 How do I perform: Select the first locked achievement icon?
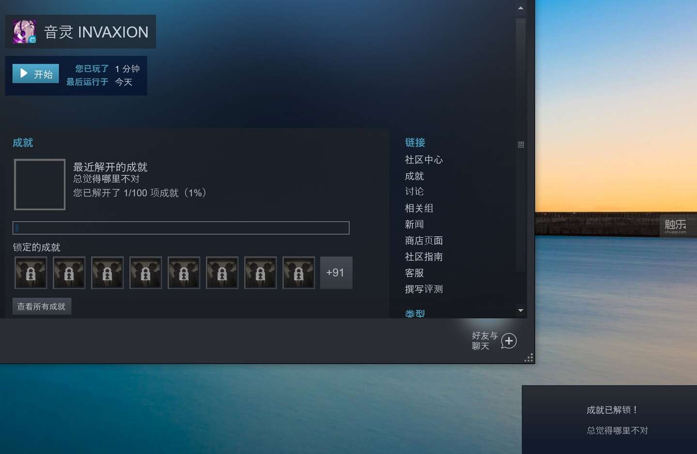click(30, 273)
